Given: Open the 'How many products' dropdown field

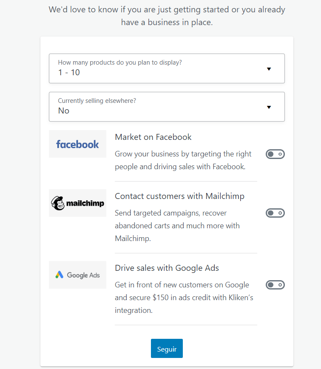Looking at the screenshot, I should click(x=167, y=68).
